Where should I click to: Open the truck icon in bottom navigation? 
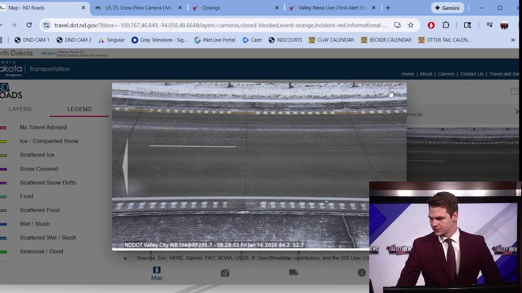pyautogui.click(x=294, y=273)
